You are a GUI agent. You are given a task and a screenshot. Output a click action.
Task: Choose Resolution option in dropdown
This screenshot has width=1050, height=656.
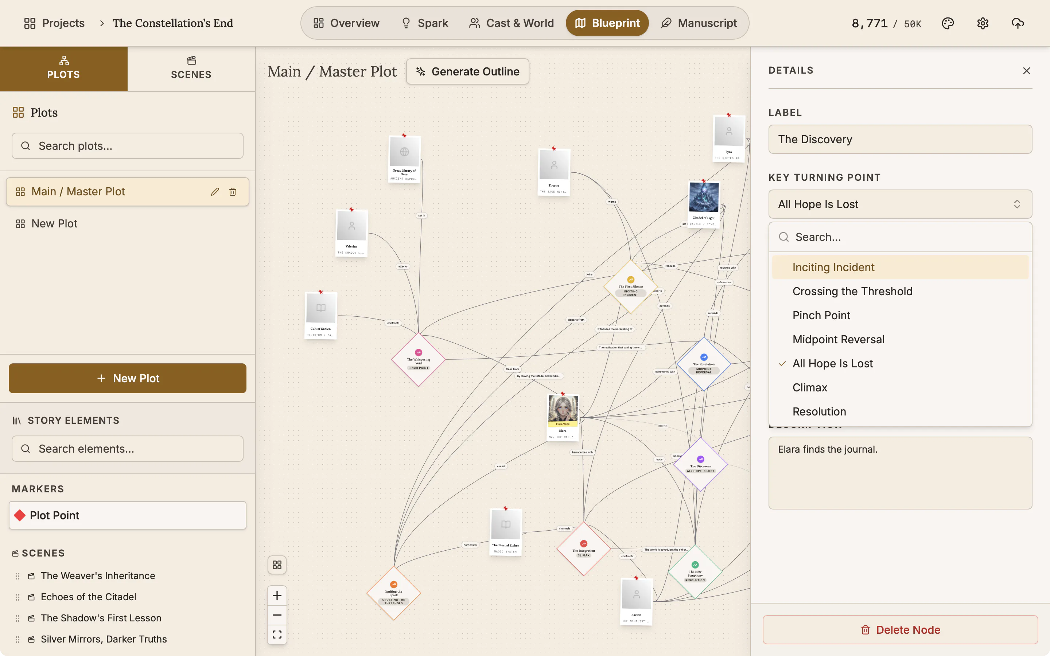(x=900, y=411)
